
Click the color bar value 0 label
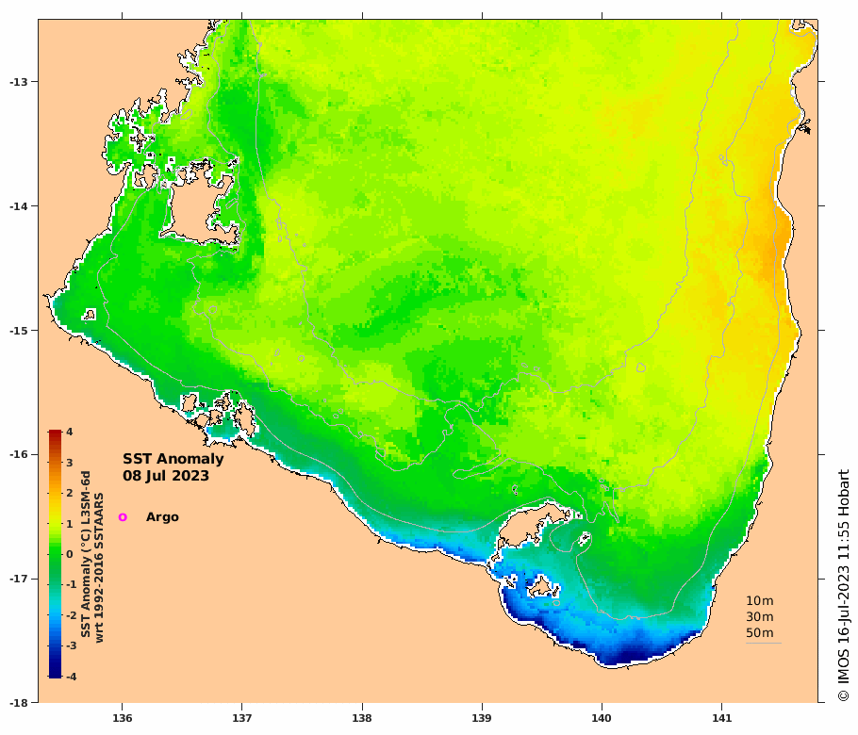[x=70, y=554]
